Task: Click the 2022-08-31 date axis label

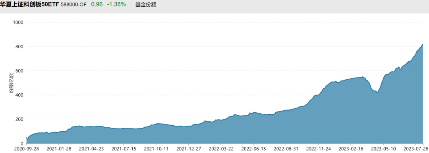Action: [286, 149]
